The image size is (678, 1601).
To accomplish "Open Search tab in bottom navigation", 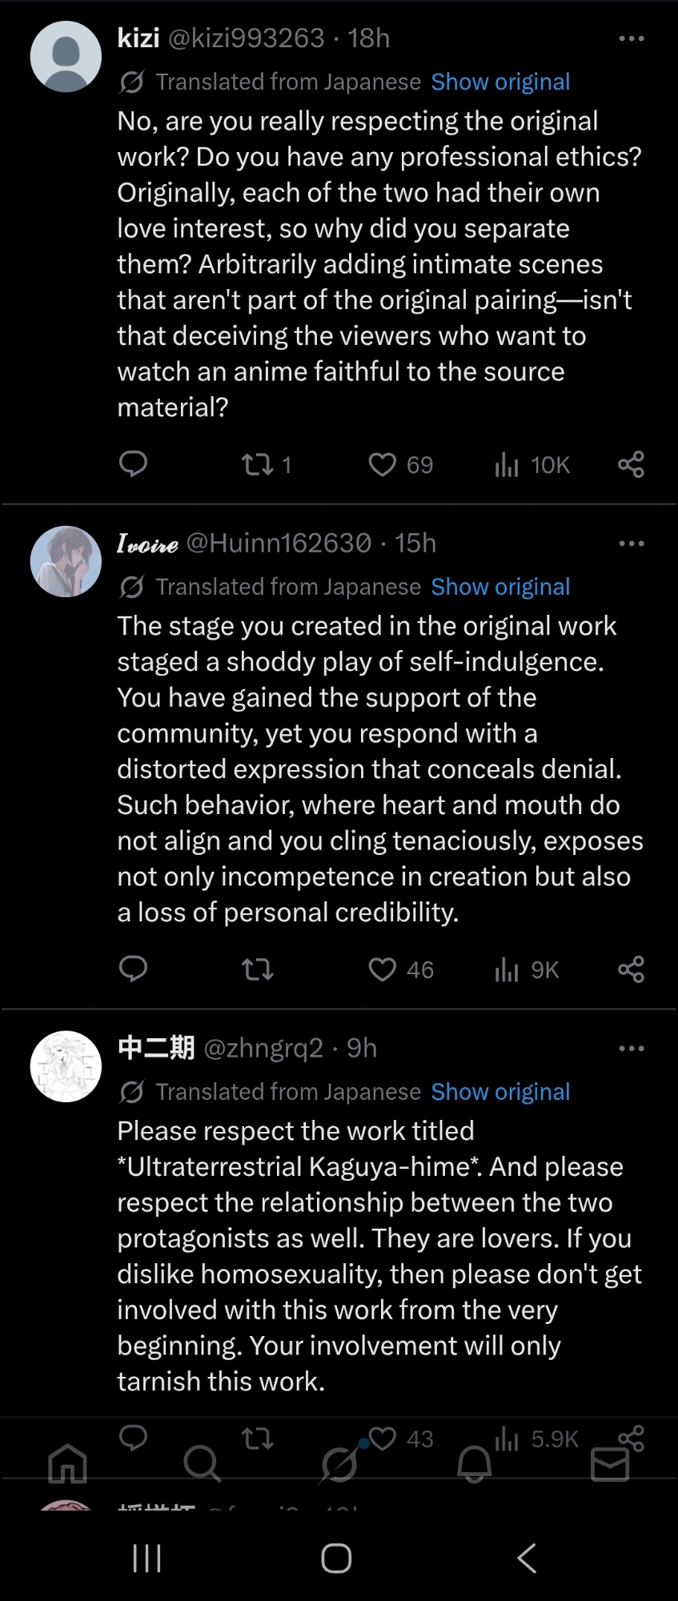I will [x=202, y=1464].
